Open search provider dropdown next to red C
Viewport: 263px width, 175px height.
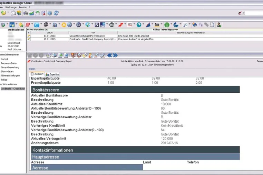tap(244, 13)
